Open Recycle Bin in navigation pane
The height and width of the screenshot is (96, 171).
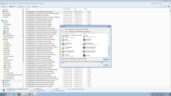(7, 86)
